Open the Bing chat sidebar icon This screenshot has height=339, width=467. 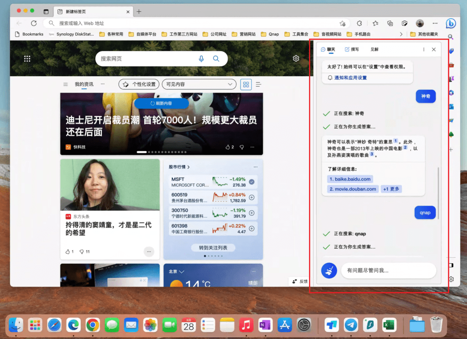click(451, 23)
